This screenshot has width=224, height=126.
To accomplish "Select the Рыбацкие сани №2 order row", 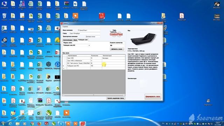I will (x=79, y=66).
